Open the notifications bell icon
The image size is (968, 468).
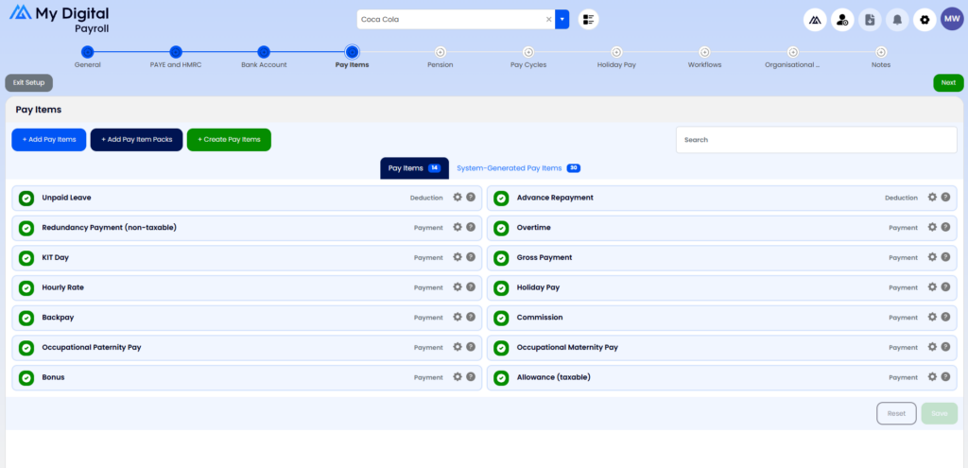897,19
